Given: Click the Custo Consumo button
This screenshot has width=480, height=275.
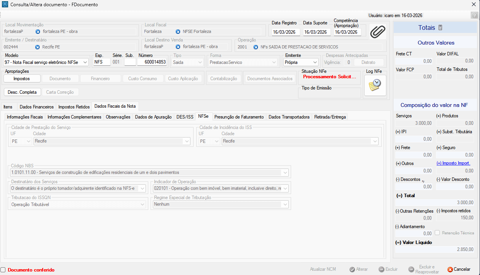Looking at the screenshot, I should tap(142, 79).
